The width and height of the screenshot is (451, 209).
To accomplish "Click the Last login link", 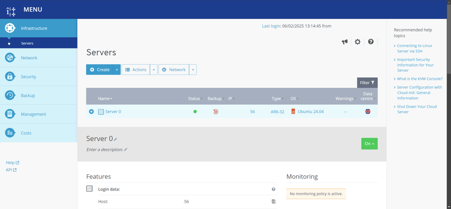I will point(271,26).
